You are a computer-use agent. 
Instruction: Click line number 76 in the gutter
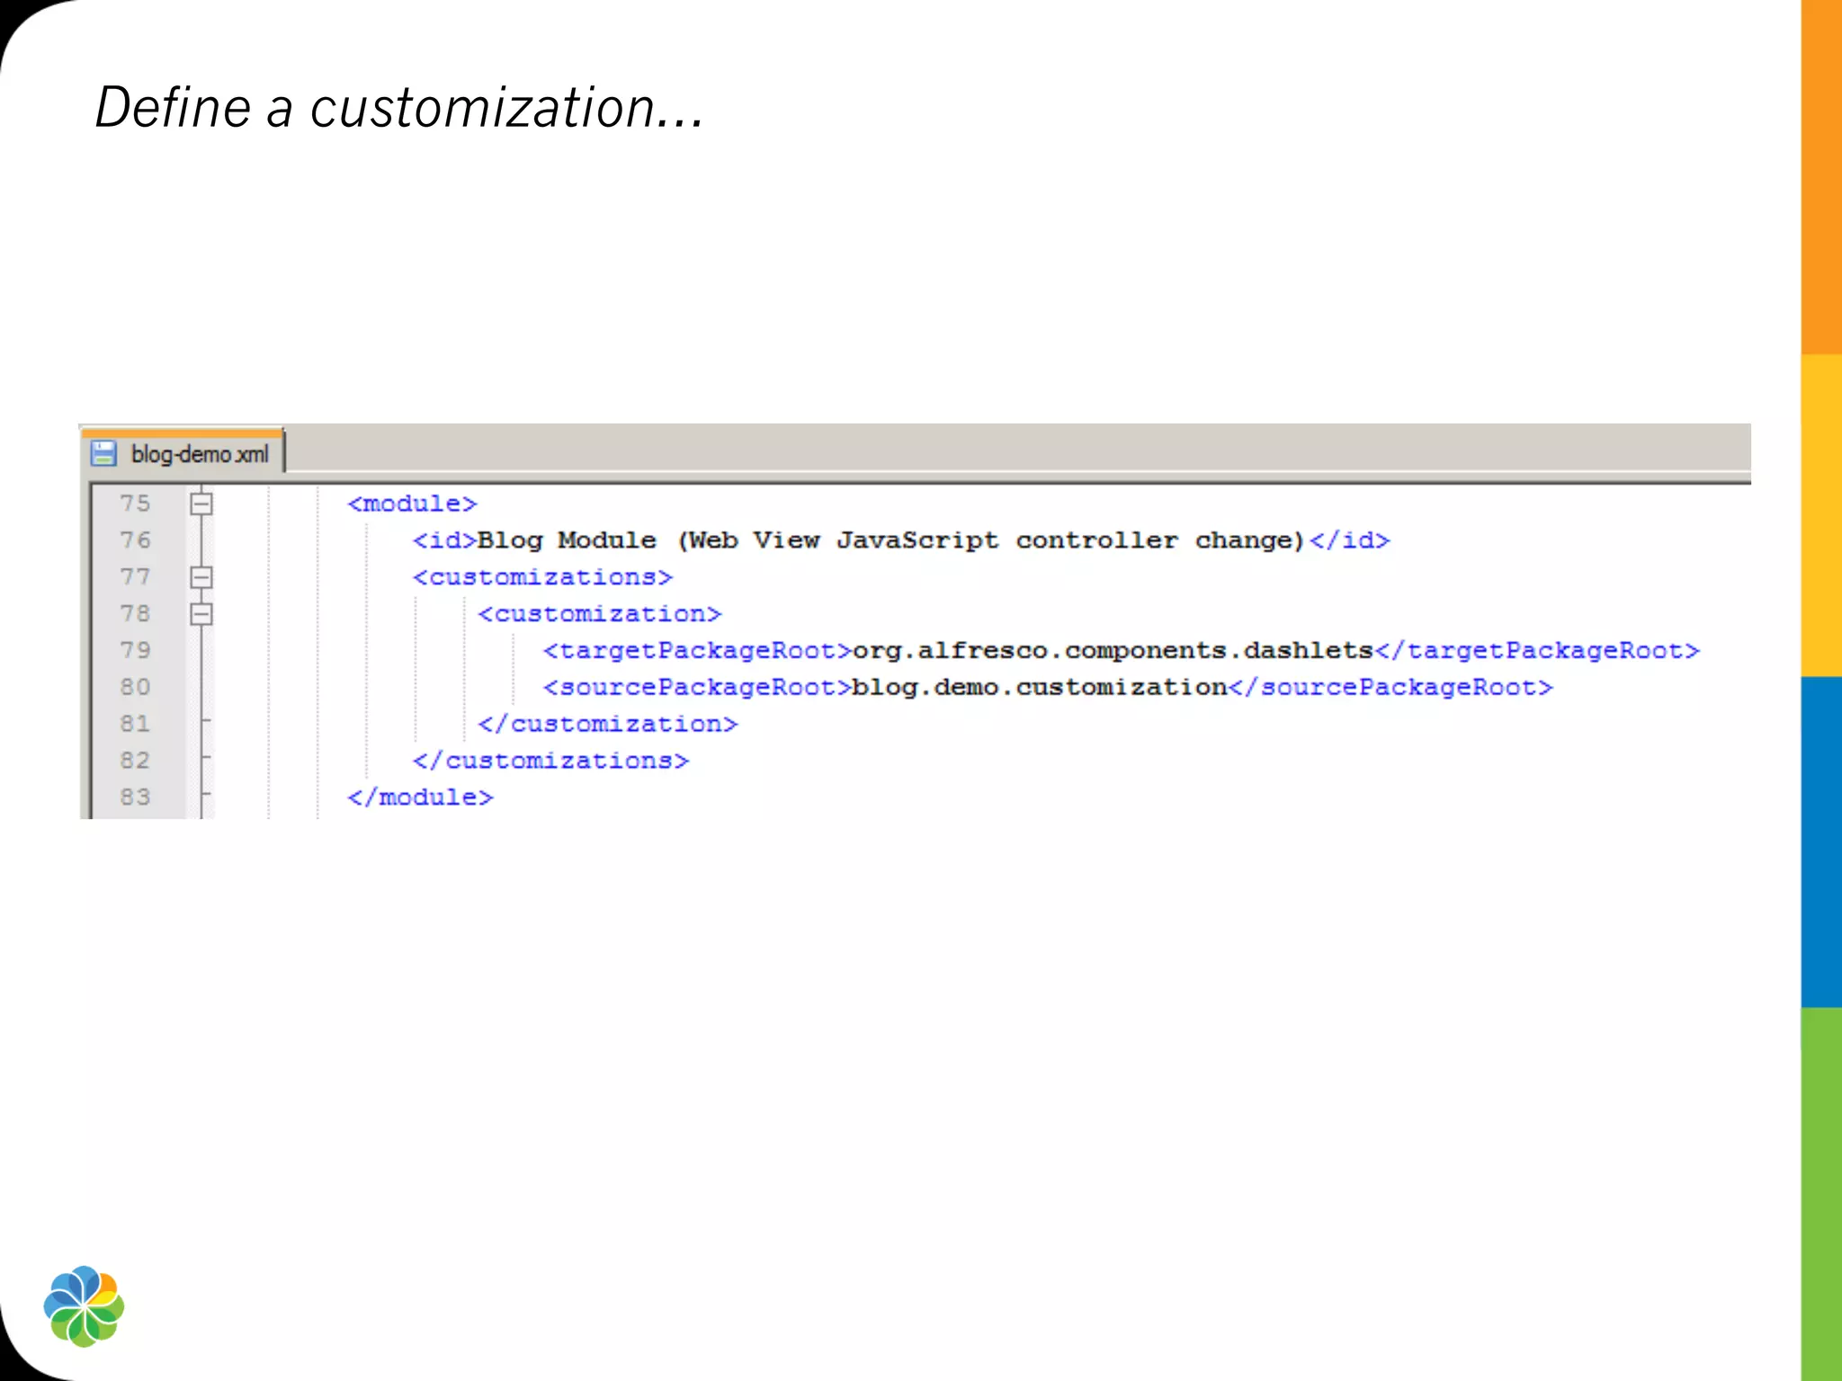(x=135, y=539)
